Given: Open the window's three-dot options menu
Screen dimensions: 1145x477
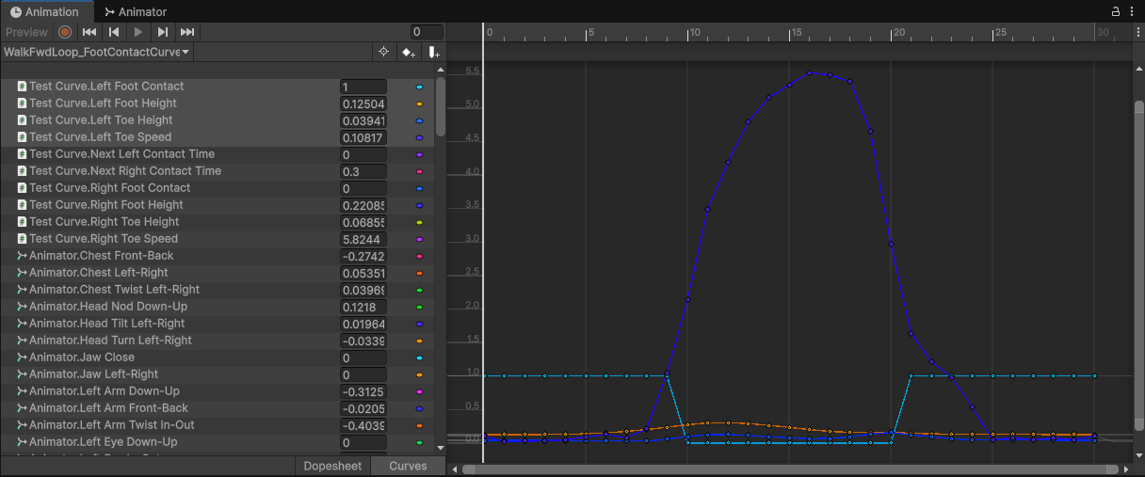Looking at the screenshot, I should tap(1133, 11).
